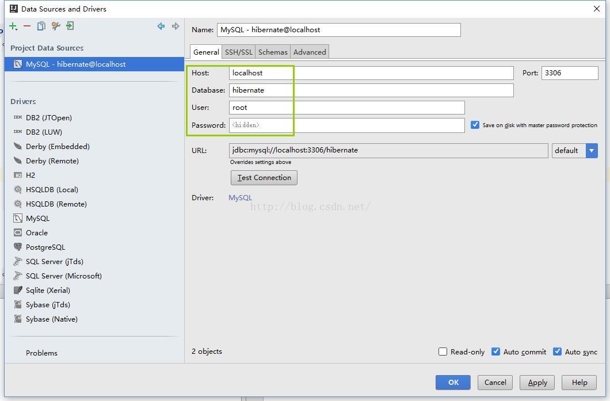Close the Data Sources and Drivers dialog
610x401 pixels.
[596, 9]
